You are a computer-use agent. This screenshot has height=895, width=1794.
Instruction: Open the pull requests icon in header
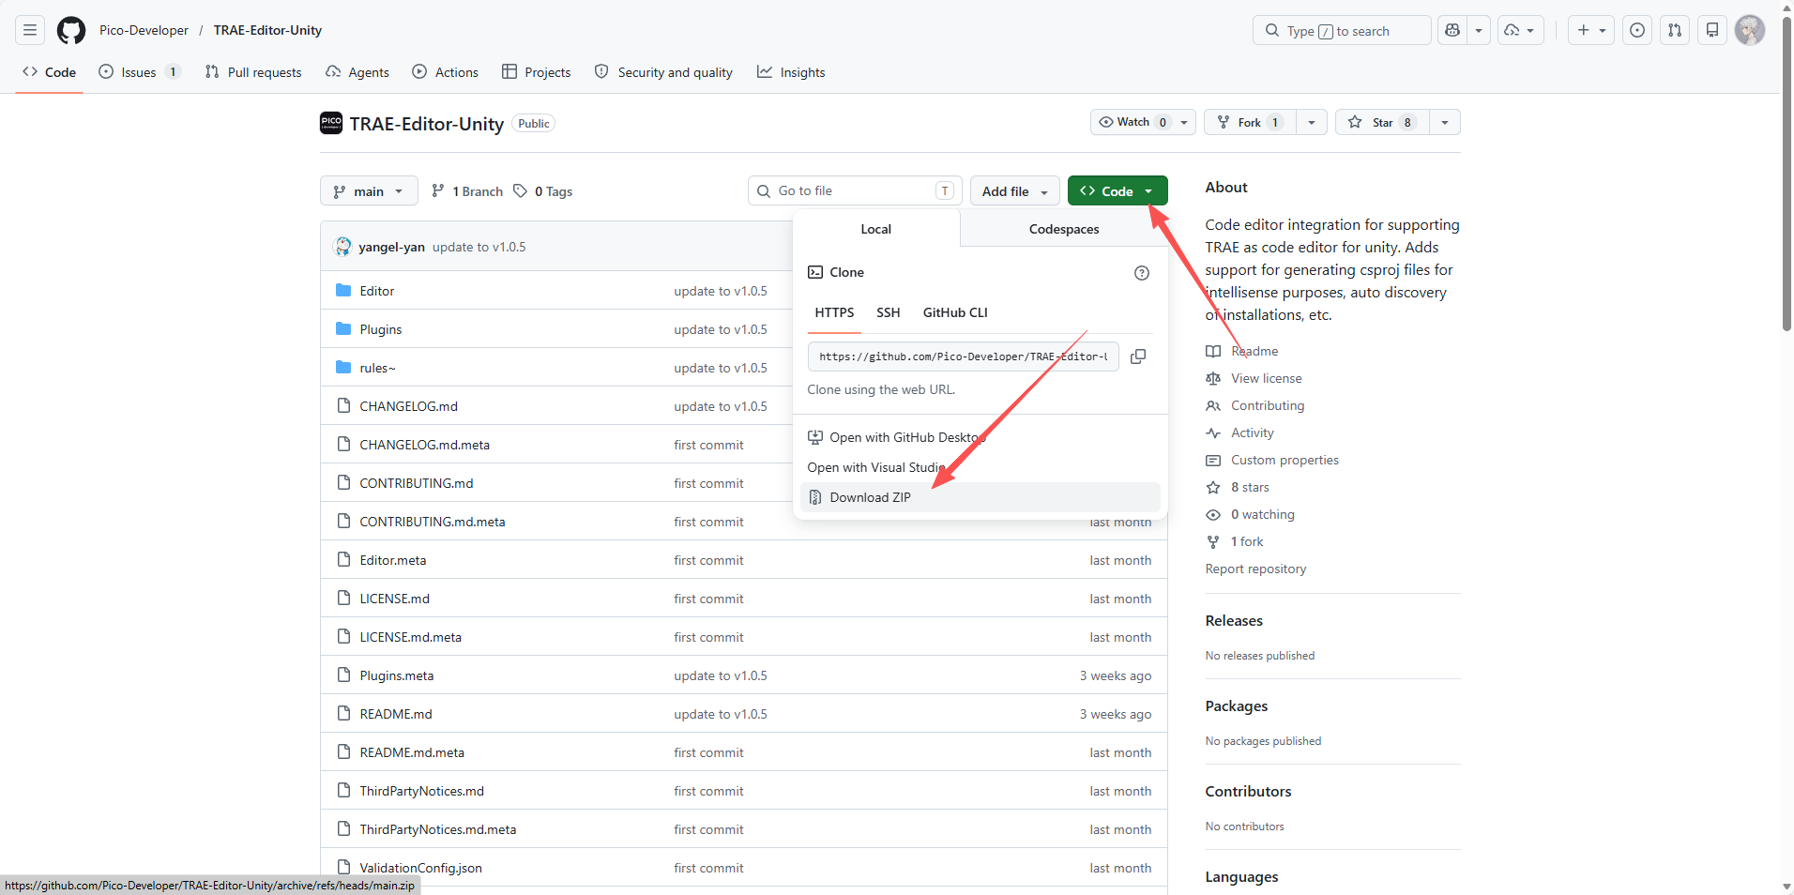tap(1675, 30)
